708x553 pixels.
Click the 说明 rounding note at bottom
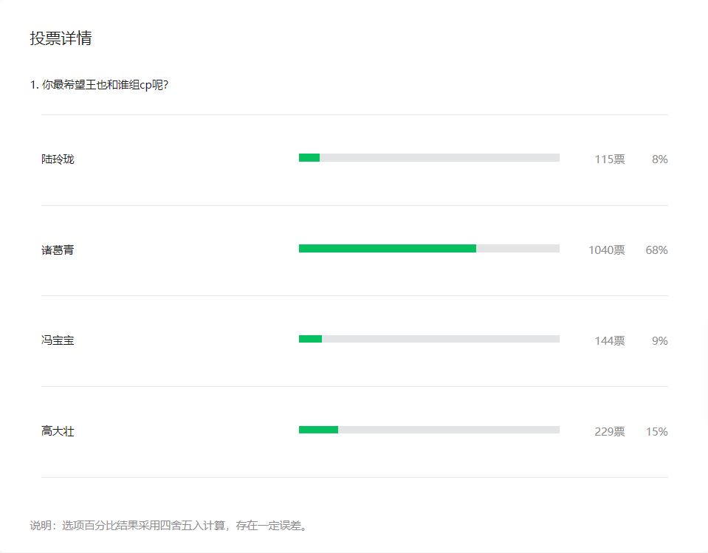[x=169, y=526]
